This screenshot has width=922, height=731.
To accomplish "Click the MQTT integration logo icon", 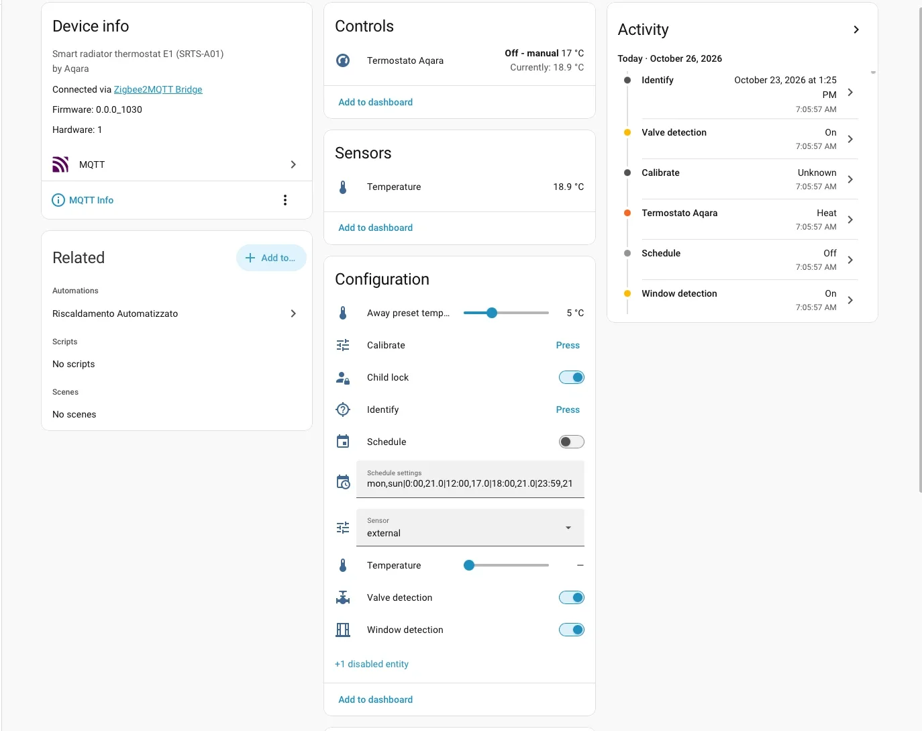I will pyautogui.click(x=60, y=164).
